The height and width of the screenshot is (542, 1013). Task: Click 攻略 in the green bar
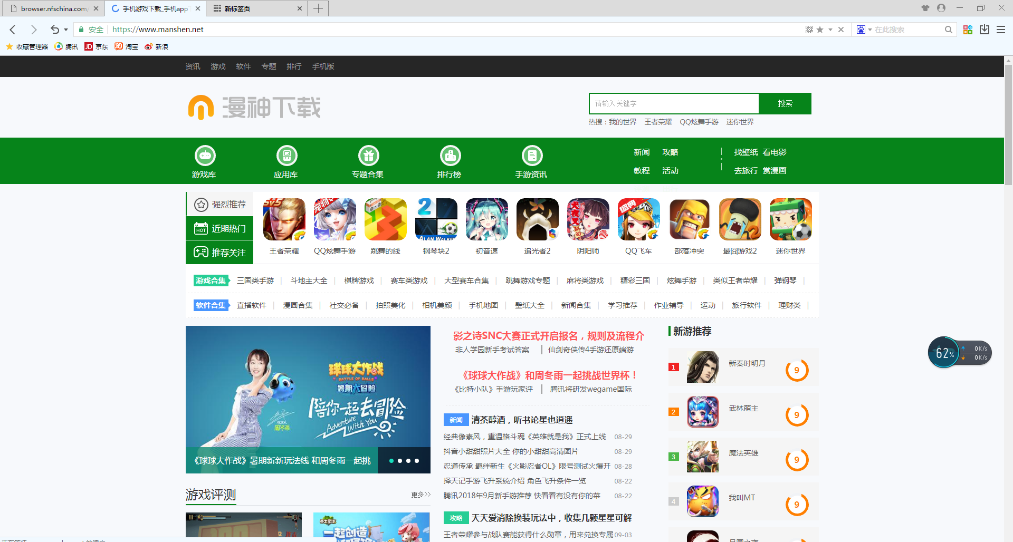(x=670, y=152)
